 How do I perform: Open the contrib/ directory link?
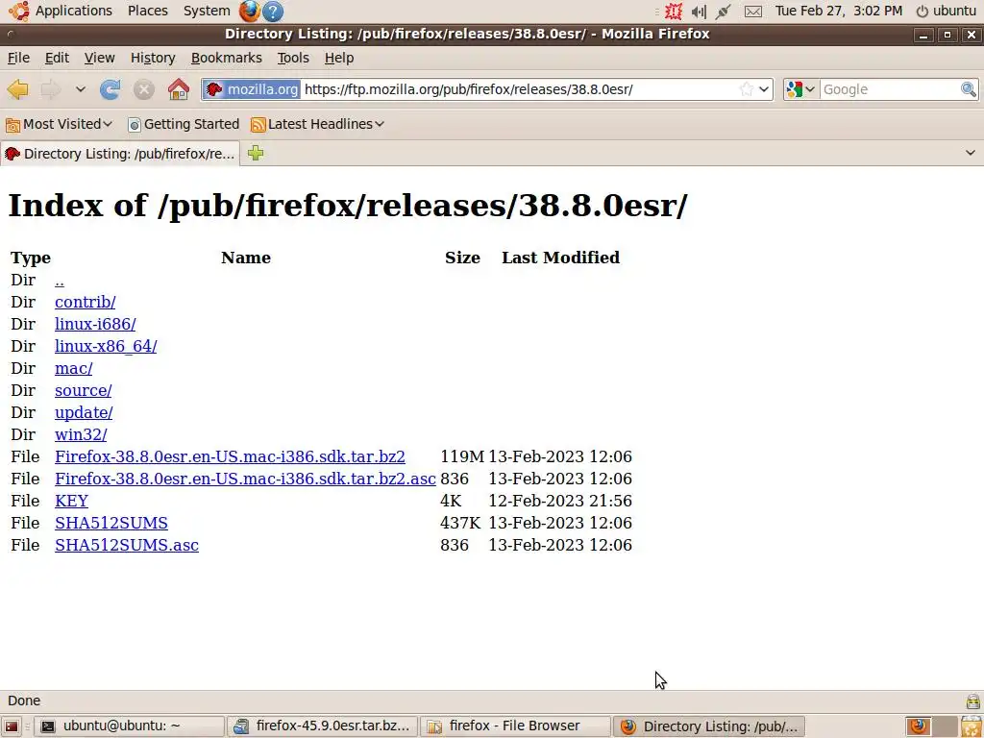pos(85,302)
